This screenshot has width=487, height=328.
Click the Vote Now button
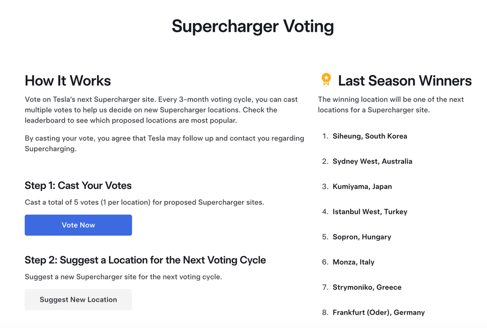(x=78, y=225)
